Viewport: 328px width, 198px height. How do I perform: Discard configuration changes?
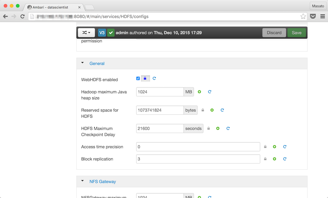tap(274, 33)
